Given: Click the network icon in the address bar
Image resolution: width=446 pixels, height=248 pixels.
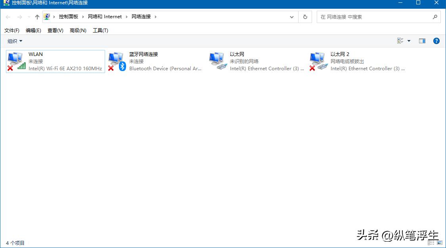Looking at the screenshot, I should [x=48, y=17].
